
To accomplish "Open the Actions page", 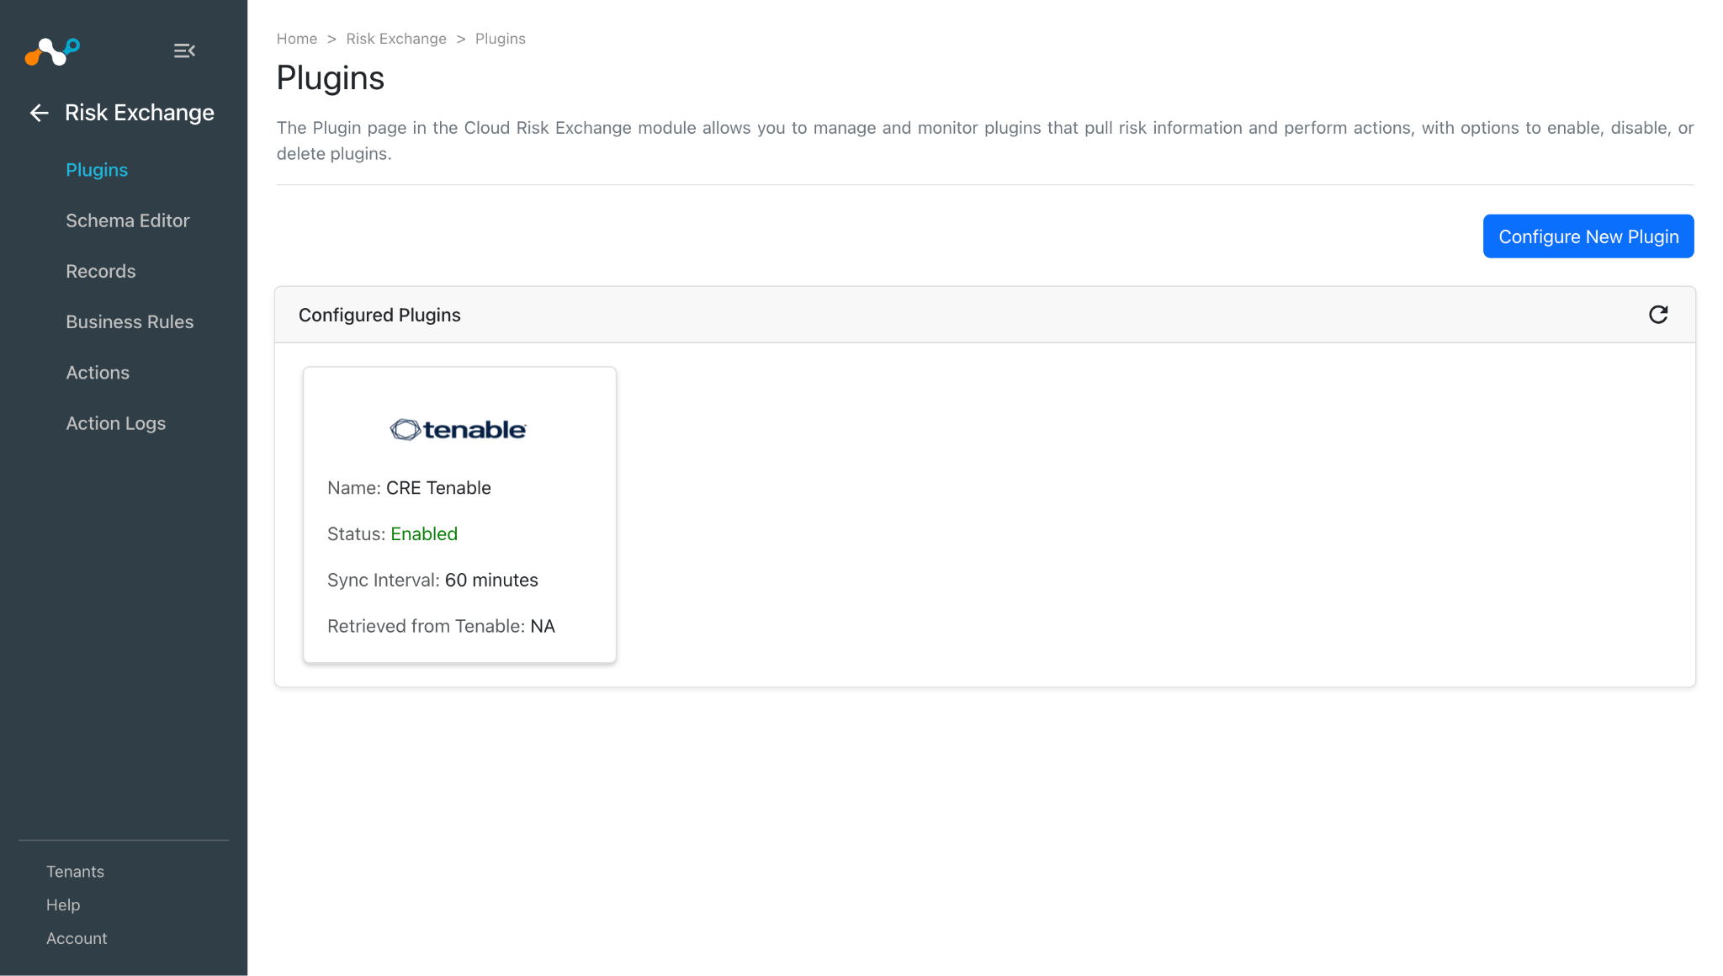I will (98, 373).
